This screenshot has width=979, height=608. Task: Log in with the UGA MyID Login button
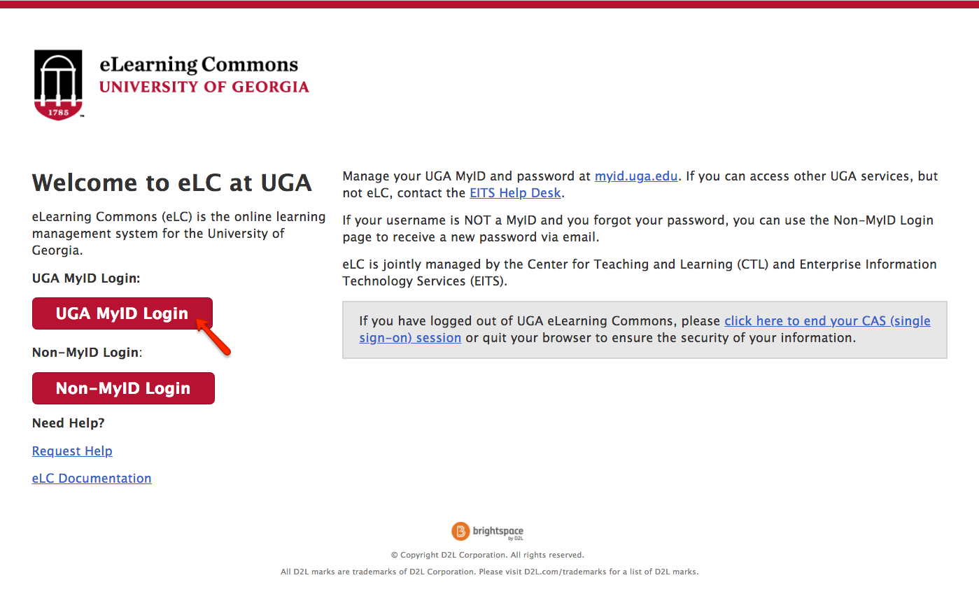(x=122, y=313)
